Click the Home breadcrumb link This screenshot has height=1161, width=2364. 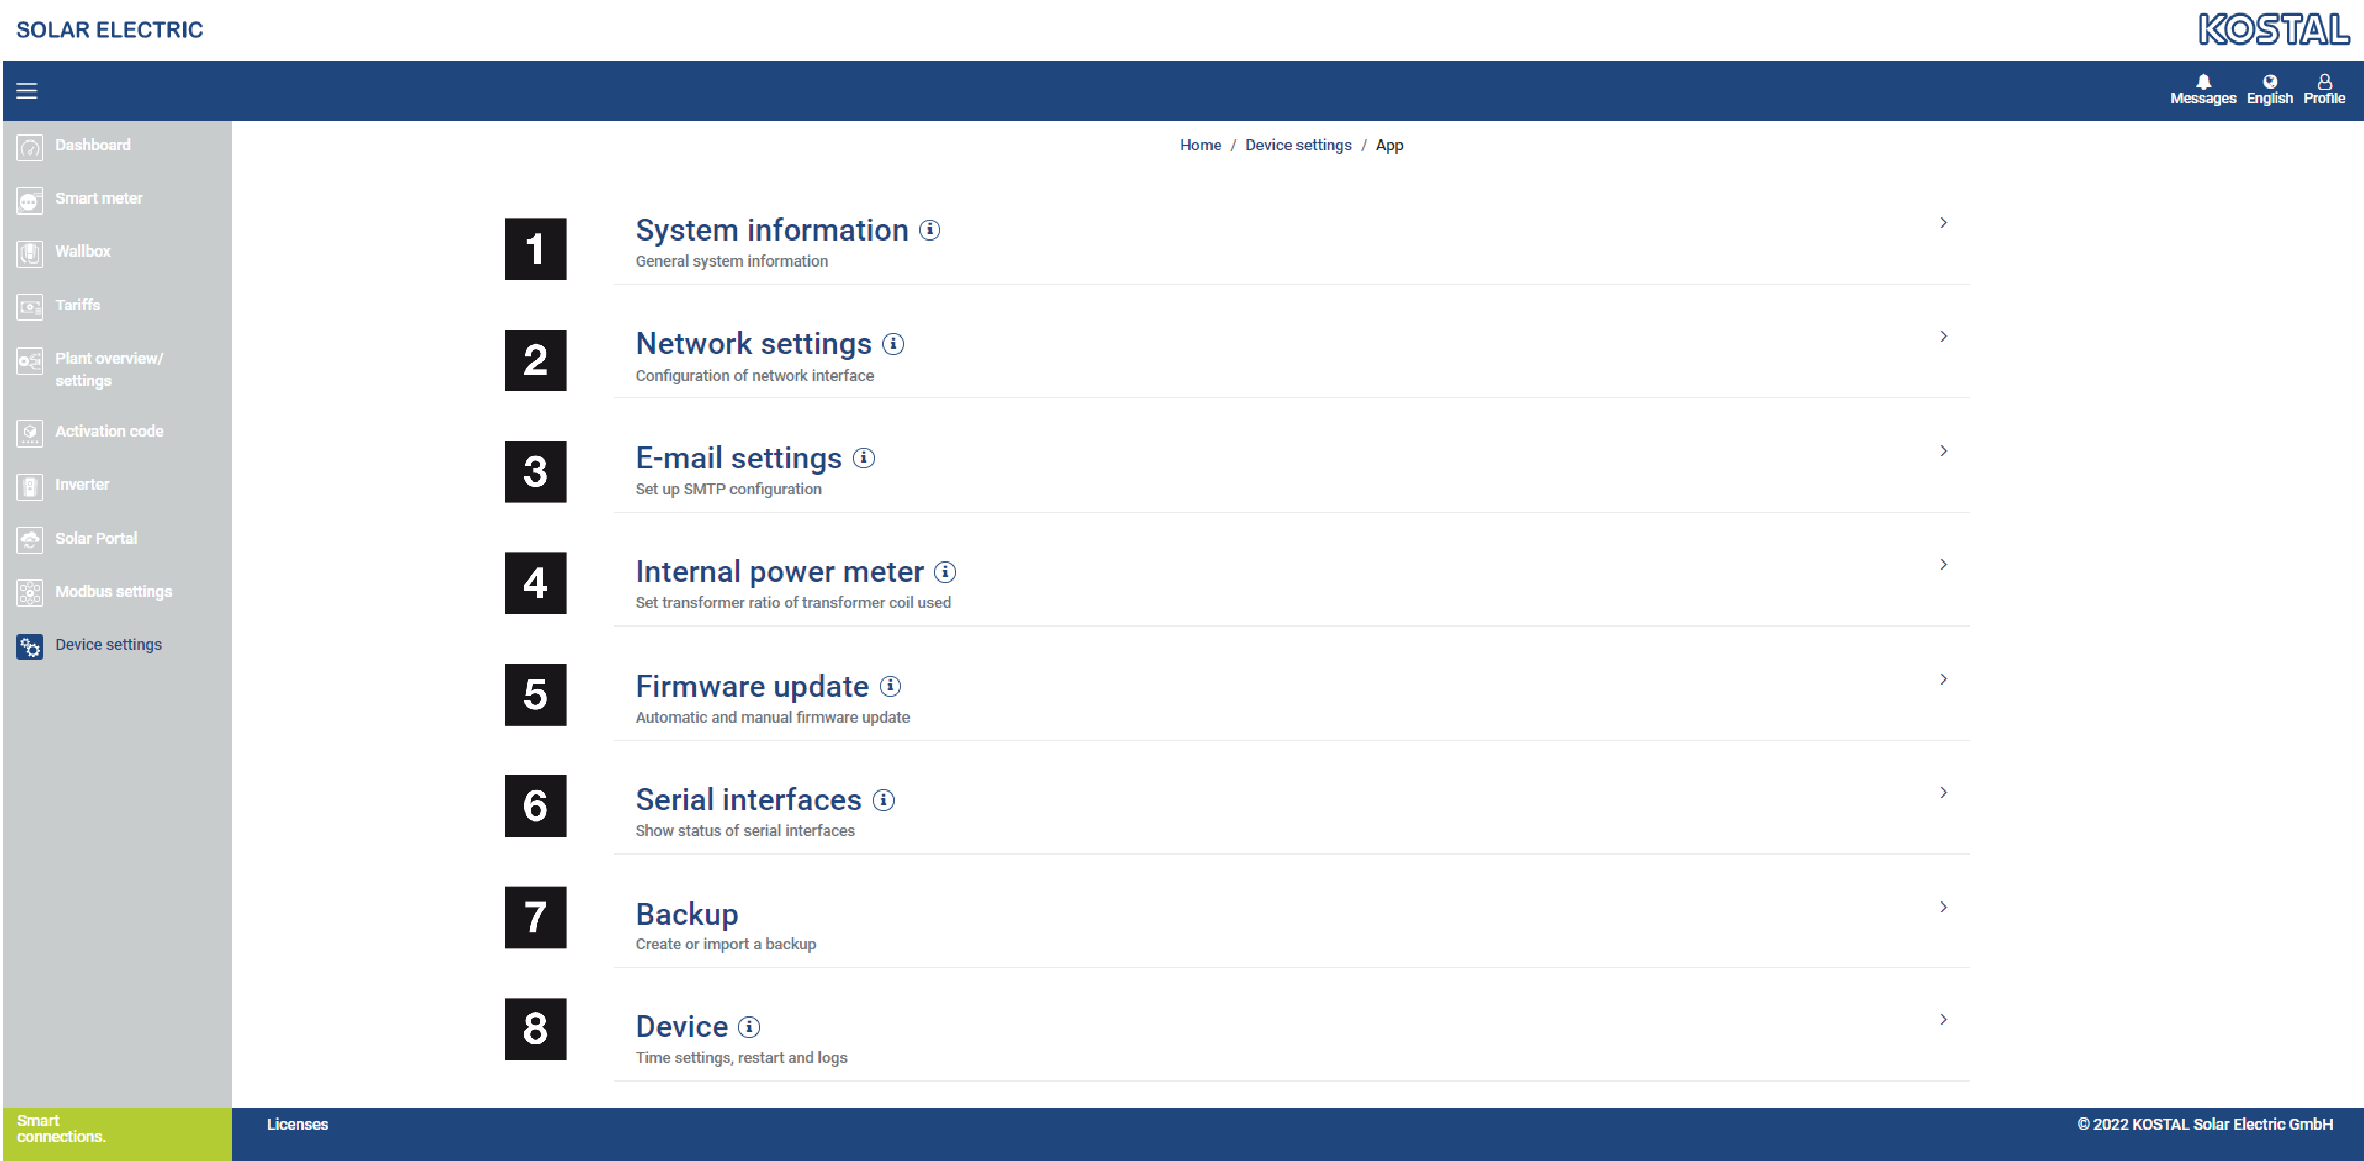point(1199,145)
